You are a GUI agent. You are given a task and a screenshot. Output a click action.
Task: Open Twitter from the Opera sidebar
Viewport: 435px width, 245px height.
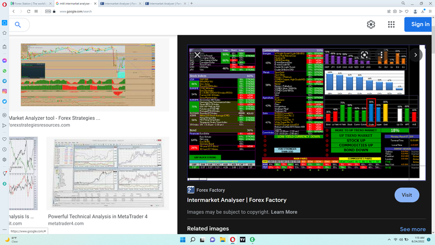pos(4,101)
